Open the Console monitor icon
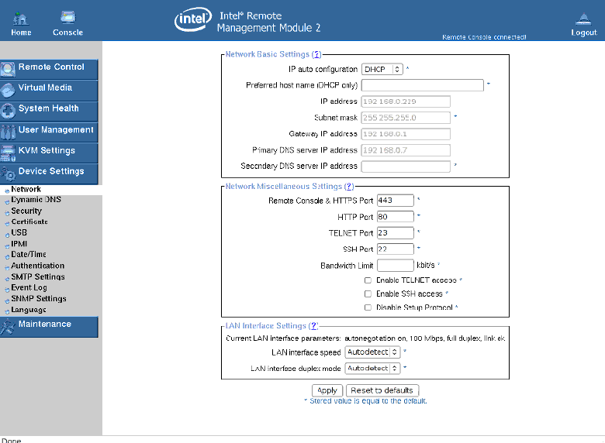The image size is (605, 443). [68, 17]
